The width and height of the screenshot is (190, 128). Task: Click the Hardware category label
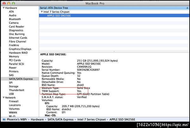(11, 8)
